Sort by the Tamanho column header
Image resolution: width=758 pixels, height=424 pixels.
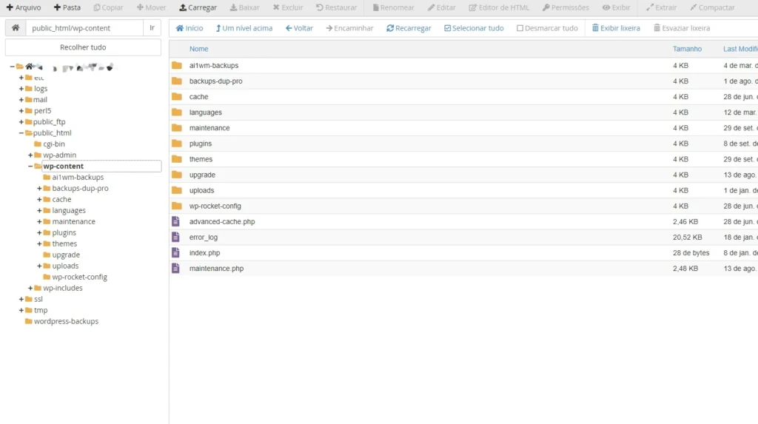point(687,49)
